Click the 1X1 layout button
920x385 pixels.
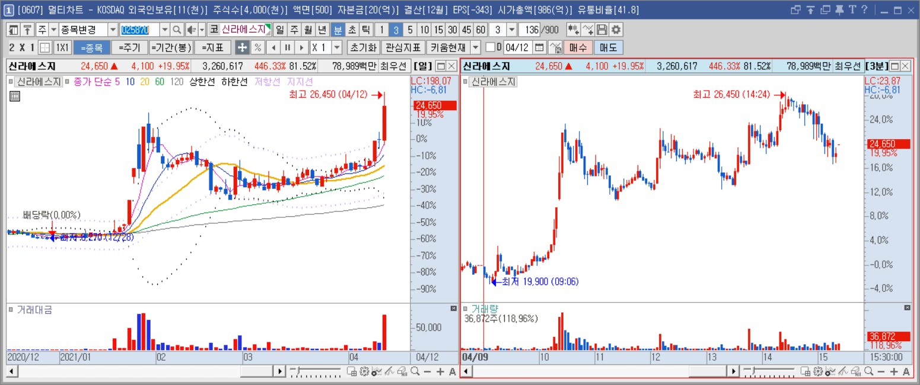(62, 47)
